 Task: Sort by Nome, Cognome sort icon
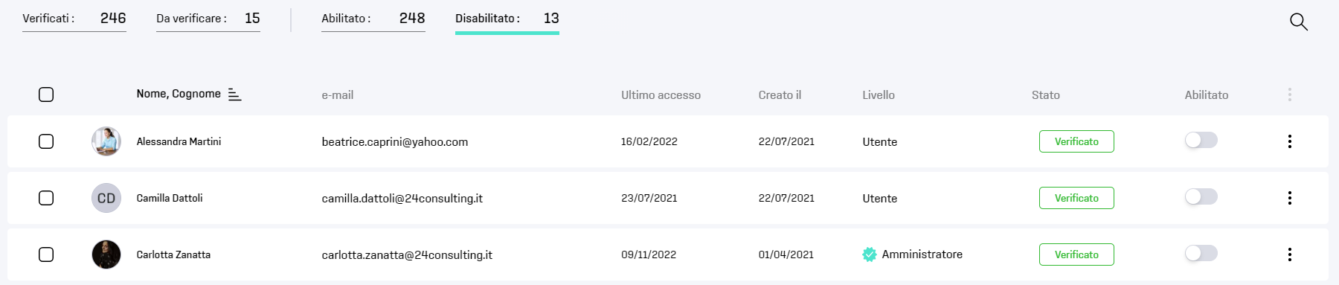coord(234,94)
